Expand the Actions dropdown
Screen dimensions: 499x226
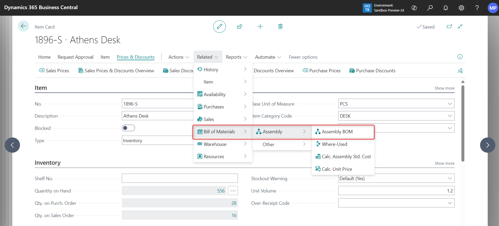coord(179,57)
